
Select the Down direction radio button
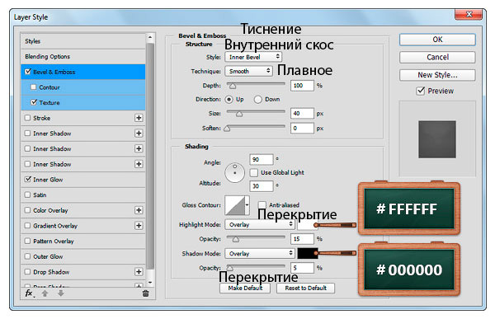(258, 100)
